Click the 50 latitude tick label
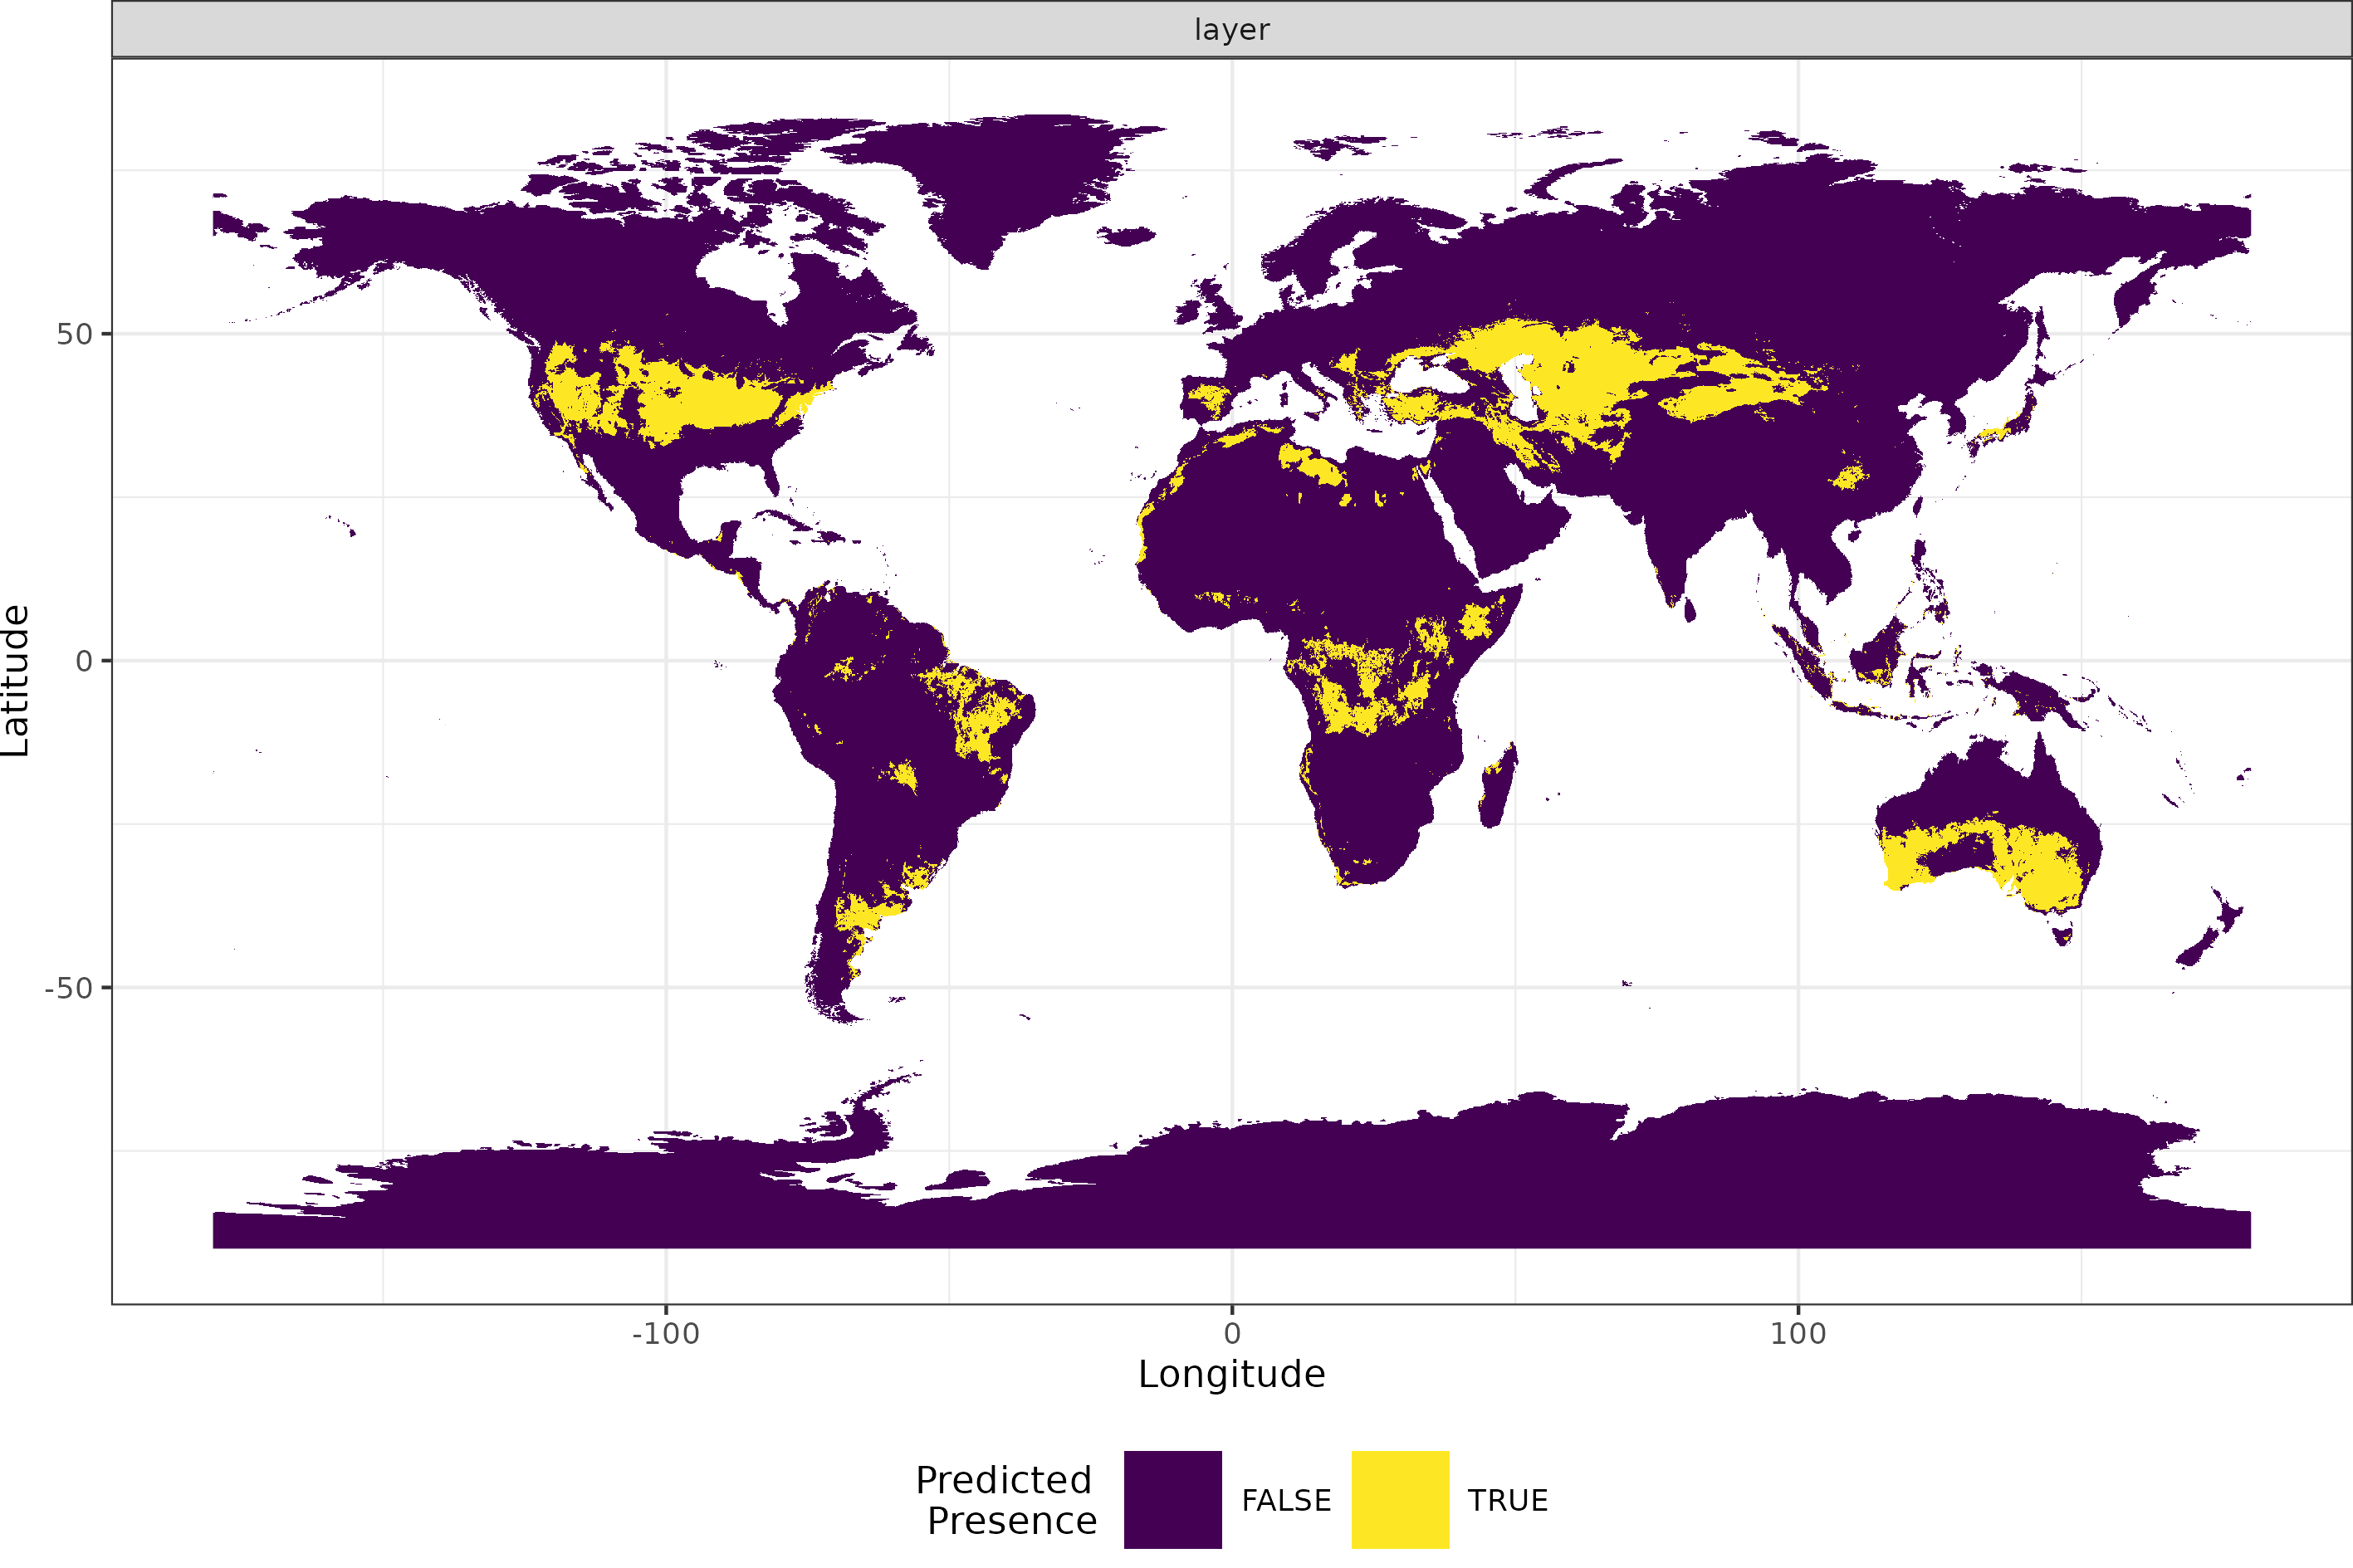This screenshot has width=2353, height=1568. pos(74,335)
